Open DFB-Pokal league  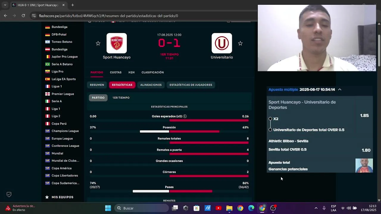click(x=59, y=34)
